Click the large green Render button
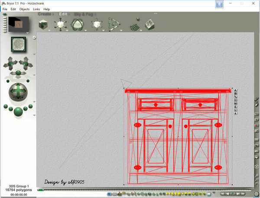 tap(18, 112)
